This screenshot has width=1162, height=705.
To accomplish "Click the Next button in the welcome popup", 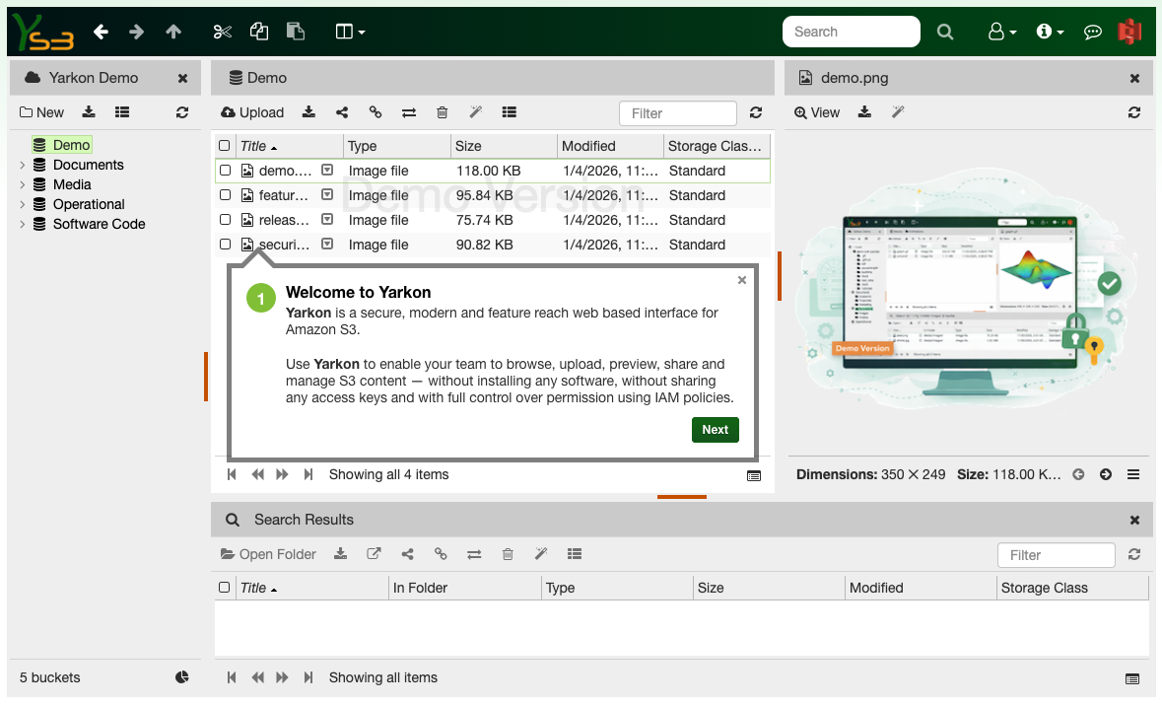I will pyautogui.click(x=715, y=429).
